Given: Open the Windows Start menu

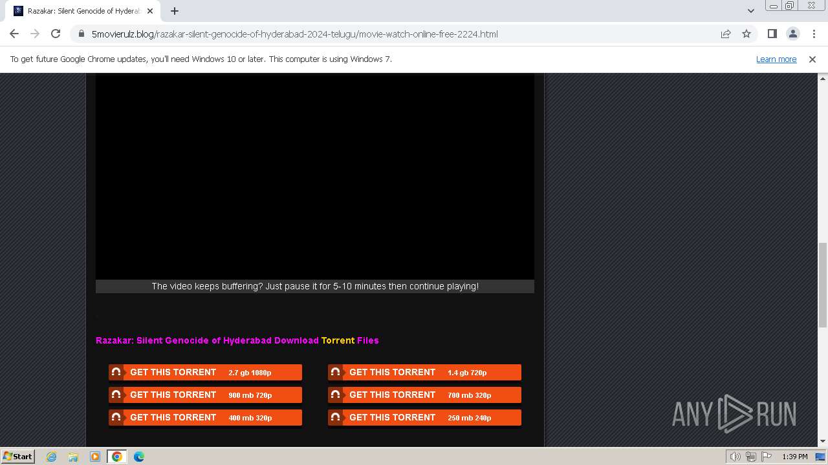Looking at the screenshot, I should [18, 456].
